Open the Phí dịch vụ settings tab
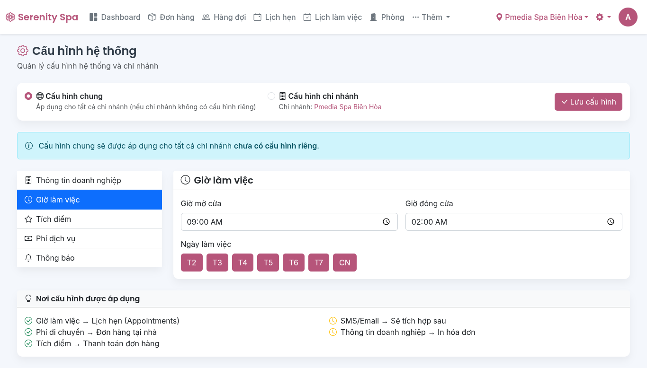 tap(90, 238)
